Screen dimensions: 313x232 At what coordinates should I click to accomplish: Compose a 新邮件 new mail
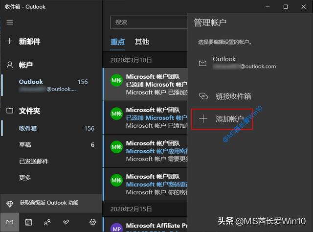pos(29,42)
